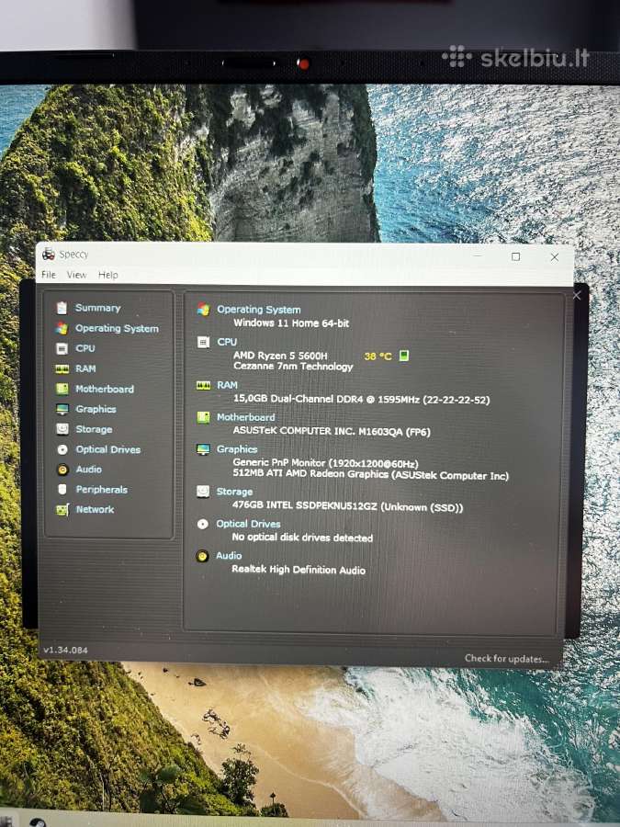Click the Audio speaker icon in summary pane
Image resolution: width=620 pixels, height=827 pixels.
pos(202,556)
